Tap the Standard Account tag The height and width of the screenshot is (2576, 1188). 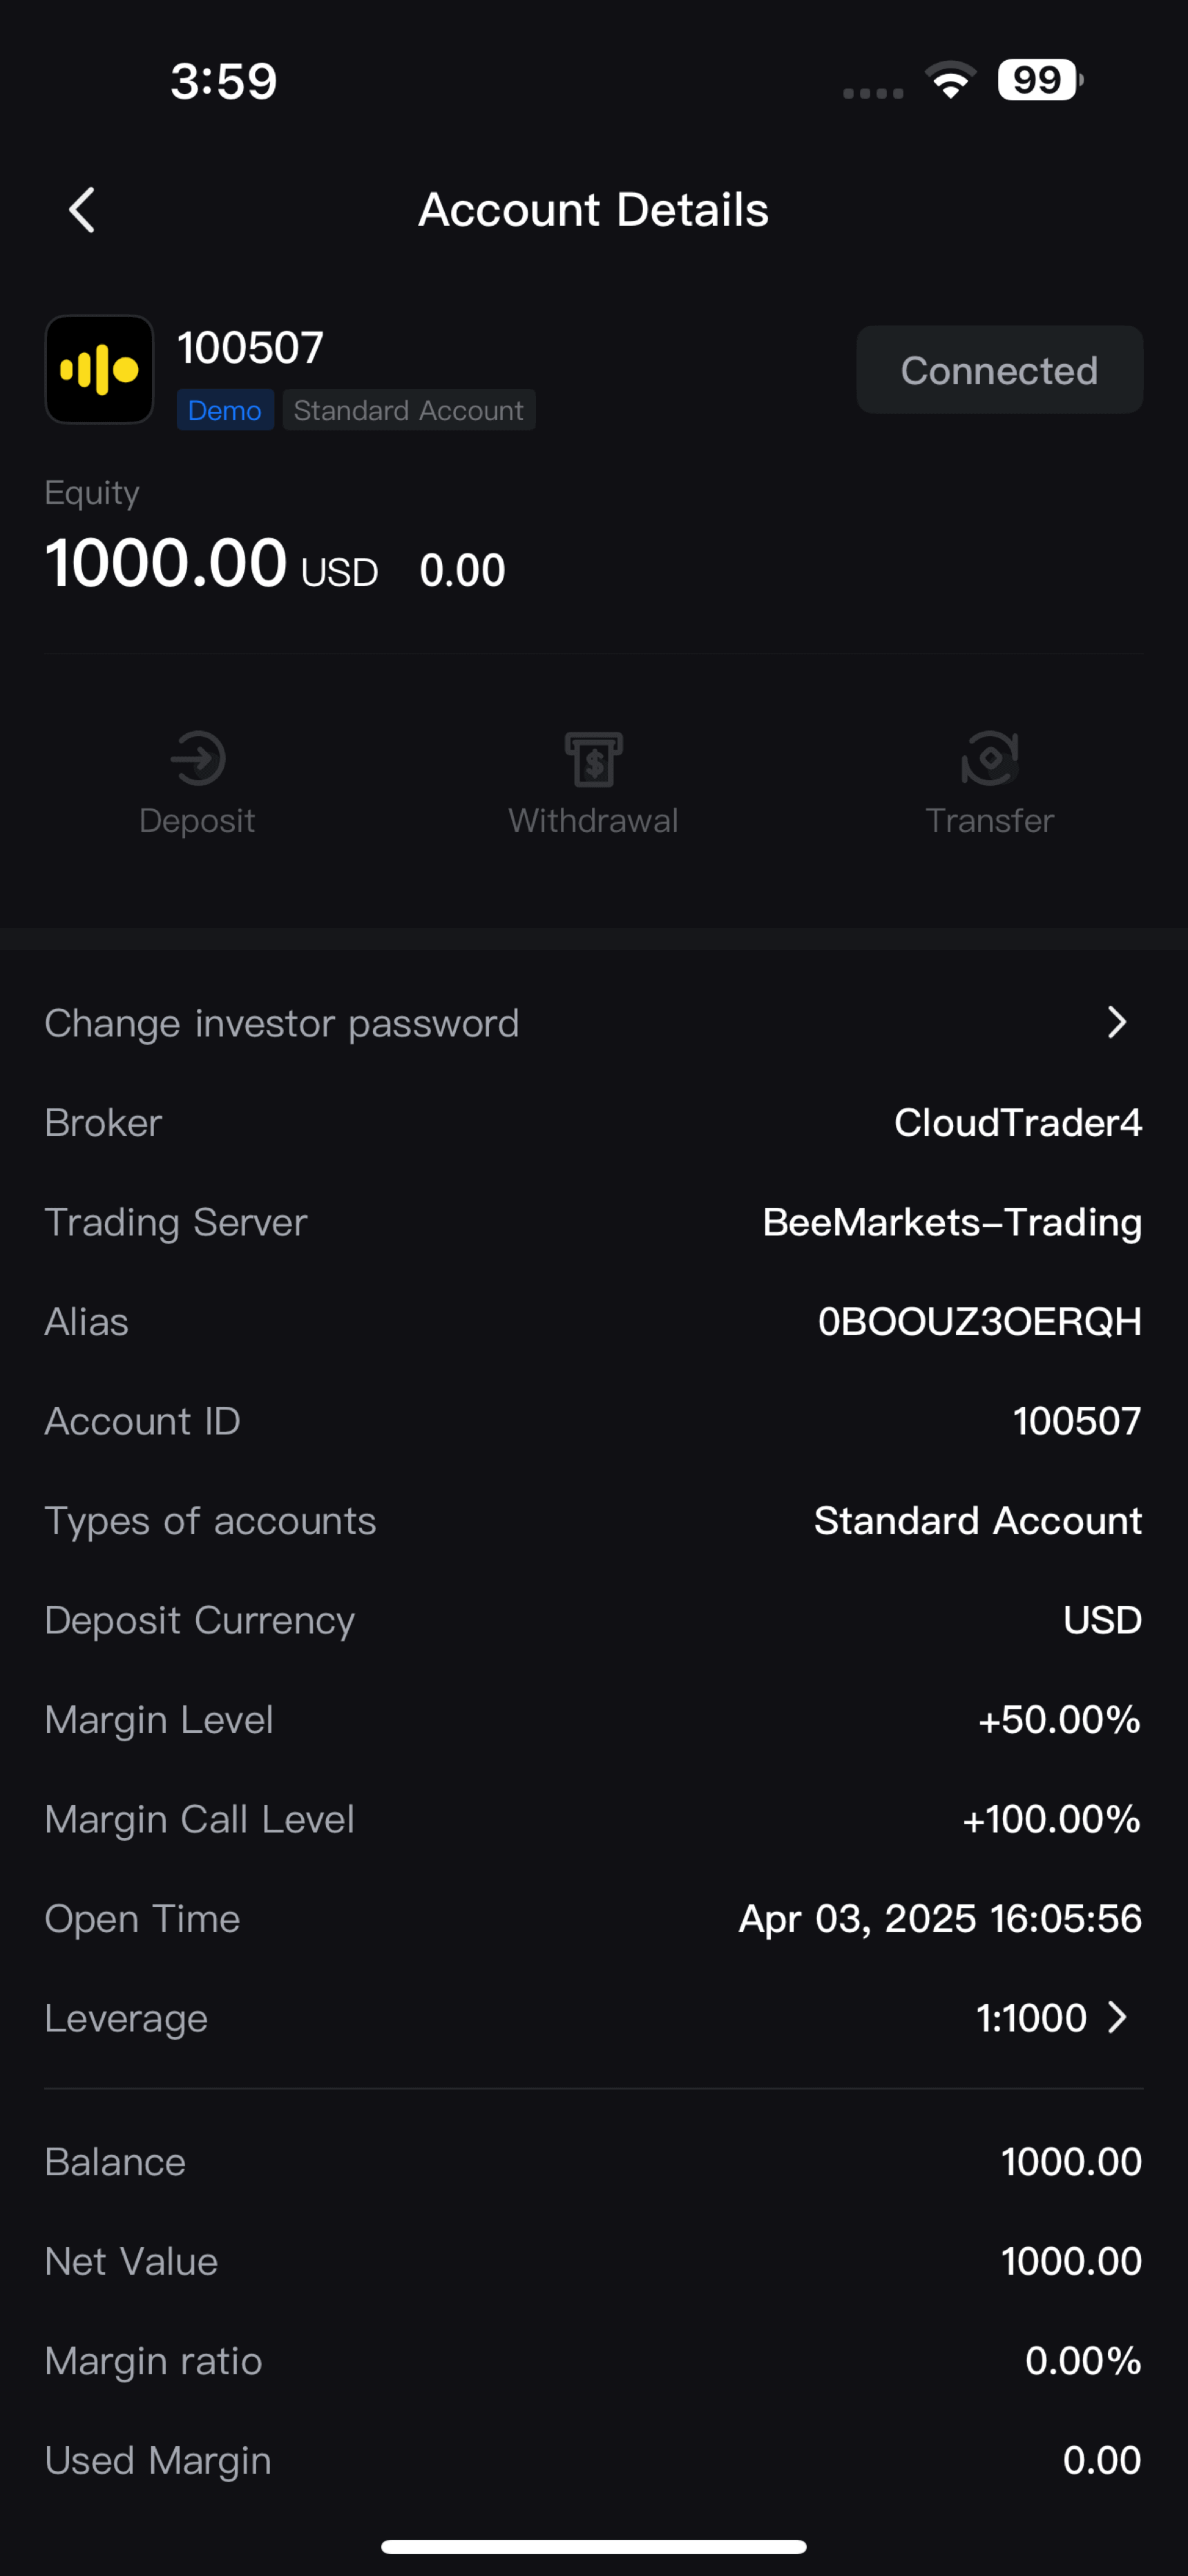point(408,410)
